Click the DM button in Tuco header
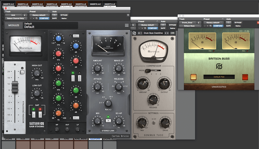The image size is (259, 149). (172, 33)
